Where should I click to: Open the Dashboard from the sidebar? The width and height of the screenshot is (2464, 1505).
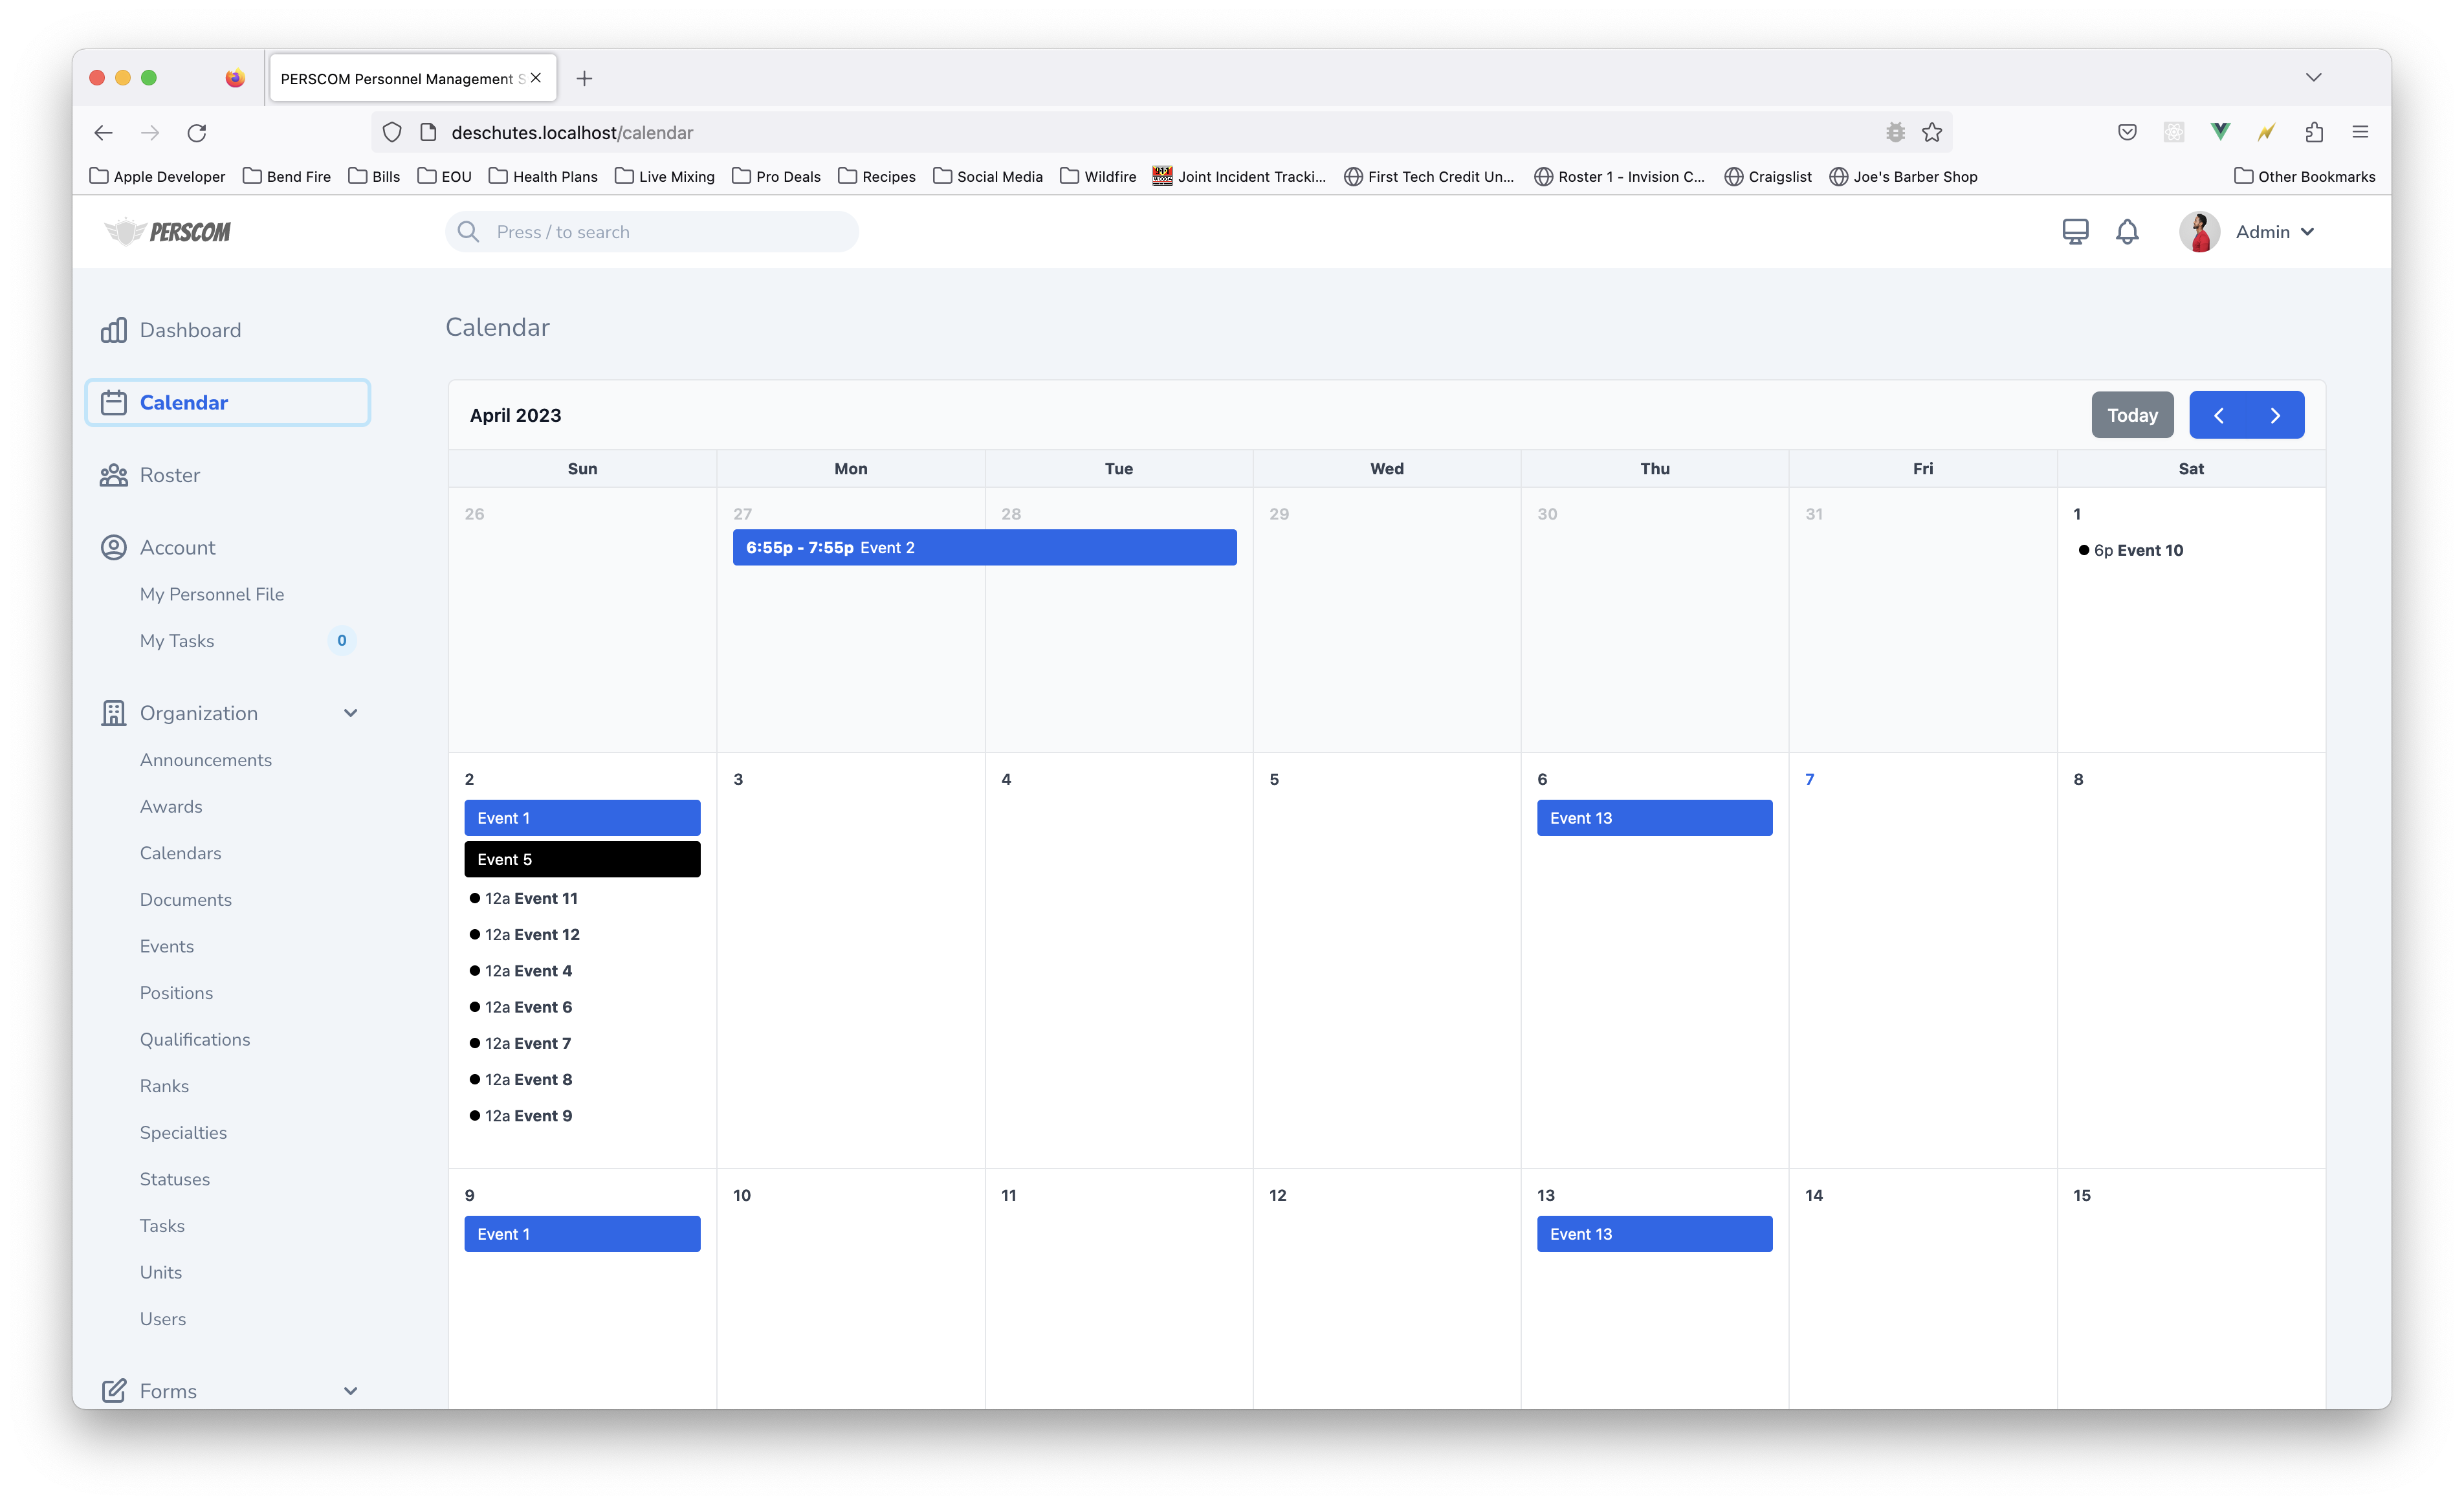[x=190, y=329]
